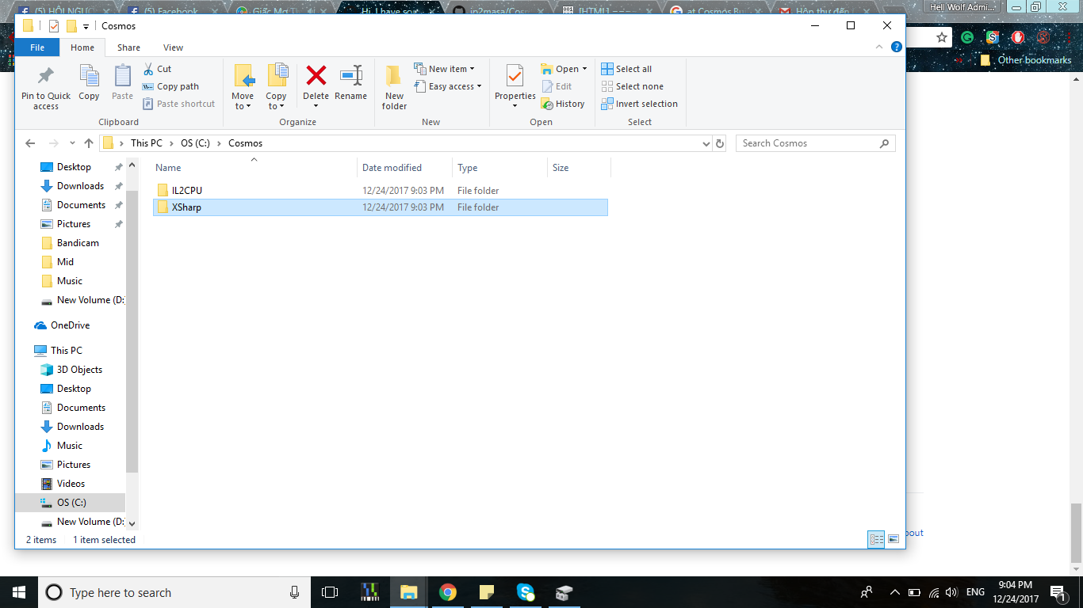This screenshot has height=608, width=1083.
Task: Click the Back navigation arrow
Action: 30,143
